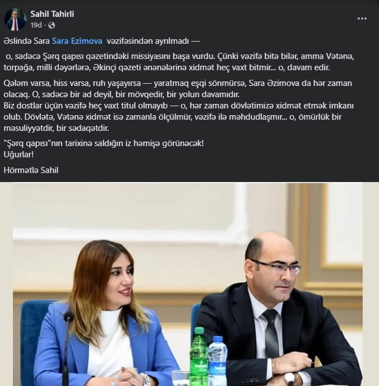Open the tagged Sara Ezimova profile link

pyautogui.click(x=77, y=41)
